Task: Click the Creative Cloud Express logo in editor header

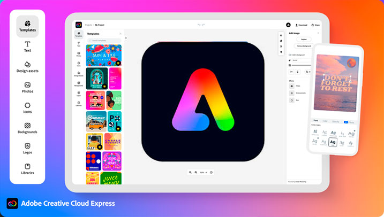Action: (79, 25)
